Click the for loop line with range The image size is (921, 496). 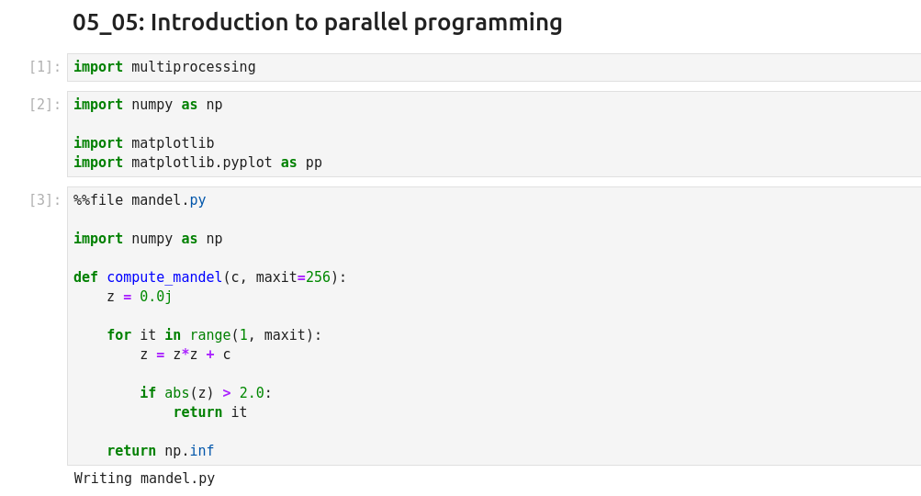click(214, 335)
